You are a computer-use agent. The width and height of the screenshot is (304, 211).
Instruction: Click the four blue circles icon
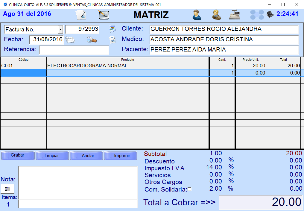pos(257,15)
